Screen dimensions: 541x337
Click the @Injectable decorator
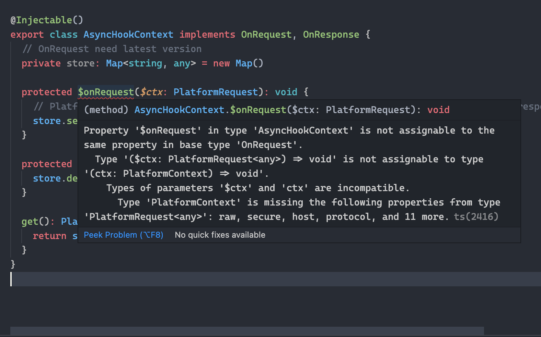click(47, 20)
